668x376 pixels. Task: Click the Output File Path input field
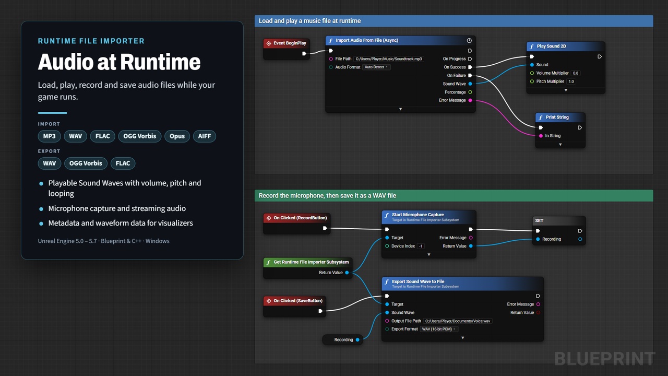pyautogui.click(x=458, y=321)
